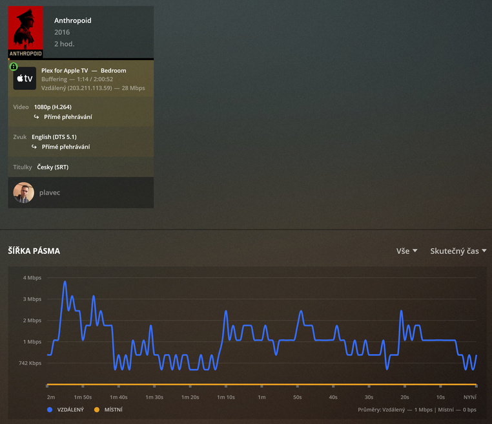Click the arrow next to Skutečný čas
The height and width of the screenshot is (424, 492).
coord(484,251)
